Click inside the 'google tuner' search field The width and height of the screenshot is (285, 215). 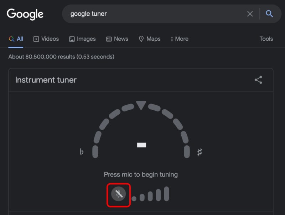pyautogui.click(x=153, y=14)
